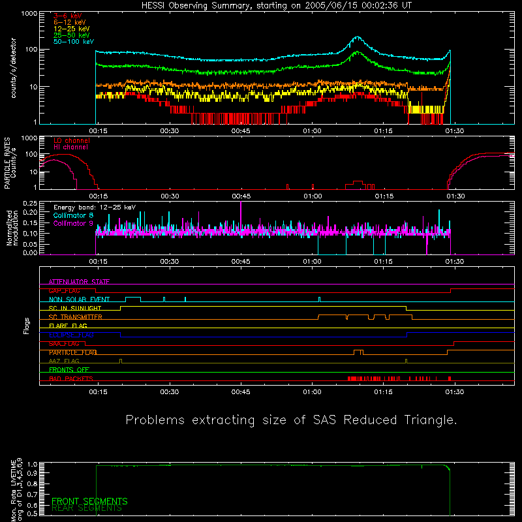Click the 01:00 time tick under particle rates panel
Image resolution: width=522 pixels, height=522 pixels.
click(313, 196)
